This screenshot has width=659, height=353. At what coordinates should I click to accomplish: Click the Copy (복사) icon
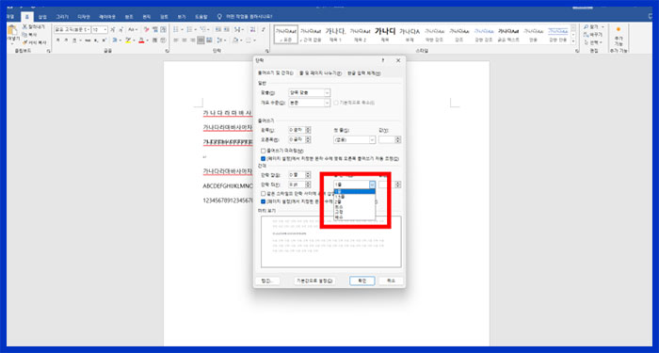(x=24, y=35)
